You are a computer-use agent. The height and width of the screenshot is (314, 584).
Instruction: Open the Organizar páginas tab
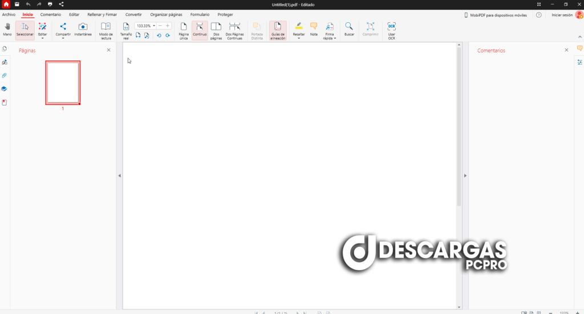point(167,14)
